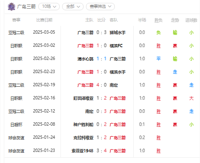This screenshot has width=200, height=163.
Task: Click the 半场 column header
Action: (142, 20)
